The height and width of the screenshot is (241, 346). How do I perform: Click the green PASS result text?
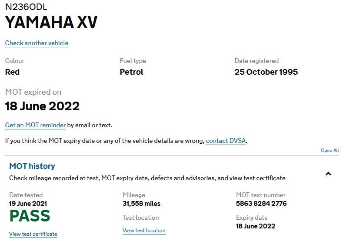[x=30, y=216]
